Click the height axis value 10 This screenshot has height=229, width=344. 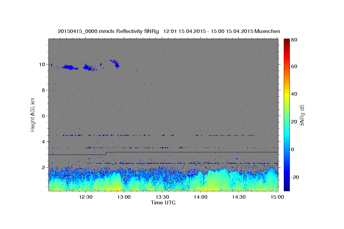point(42,64)
